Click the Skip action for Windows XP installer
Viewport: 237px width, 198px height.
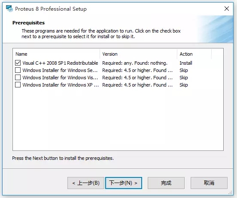(184, 85)
